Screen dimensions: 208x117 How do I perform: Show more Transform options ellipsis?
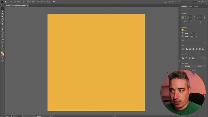coord(205,24)
